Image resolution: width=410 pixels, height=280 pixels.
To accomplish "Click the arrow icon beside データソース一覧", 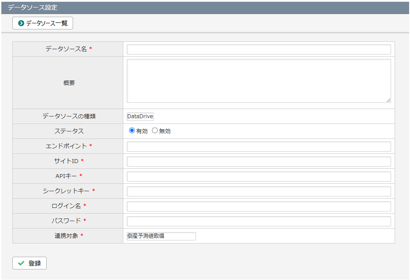I will [x=21, y=23].
